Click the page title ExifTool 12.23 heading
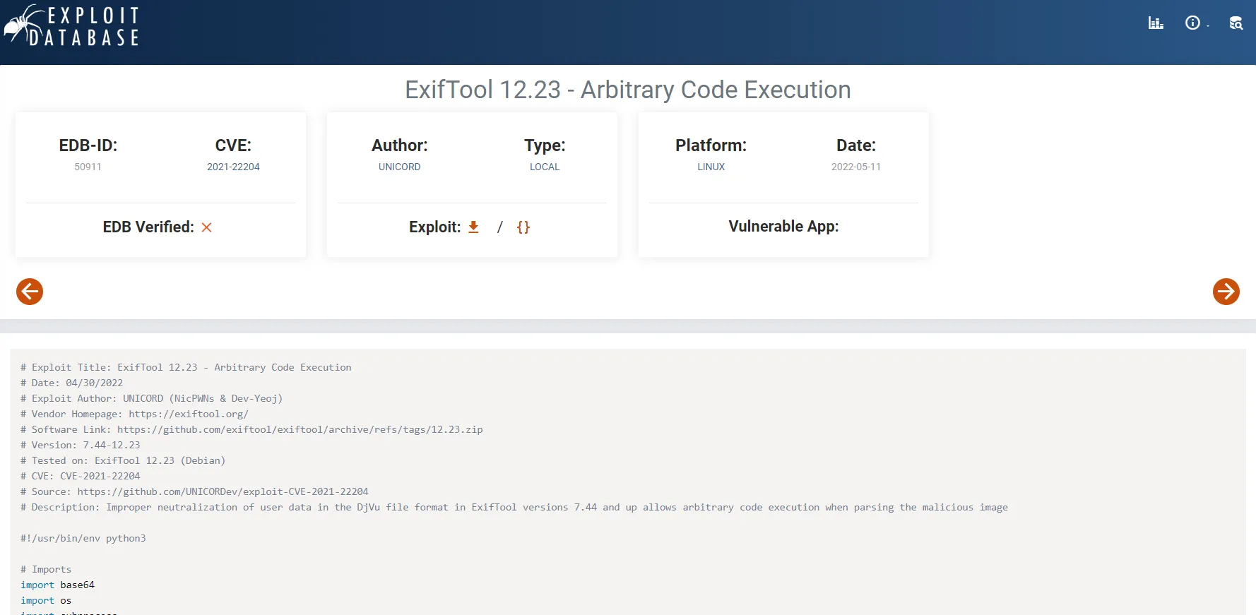Viewport: 1256px width, 615px height. (x=628, y=90)
